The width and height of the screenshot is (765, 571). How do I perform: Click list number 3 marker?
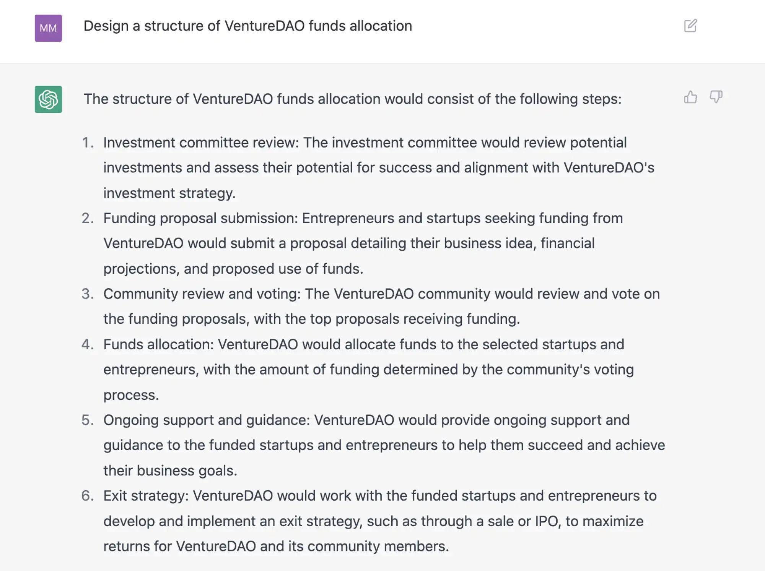(x=88, y=294)
